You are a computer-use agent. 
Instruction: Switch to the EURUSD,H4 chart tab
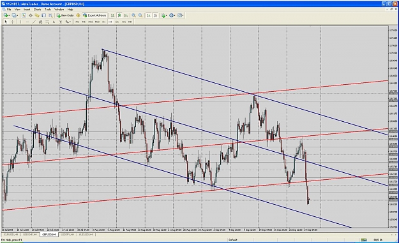click(x=11, y=234)
